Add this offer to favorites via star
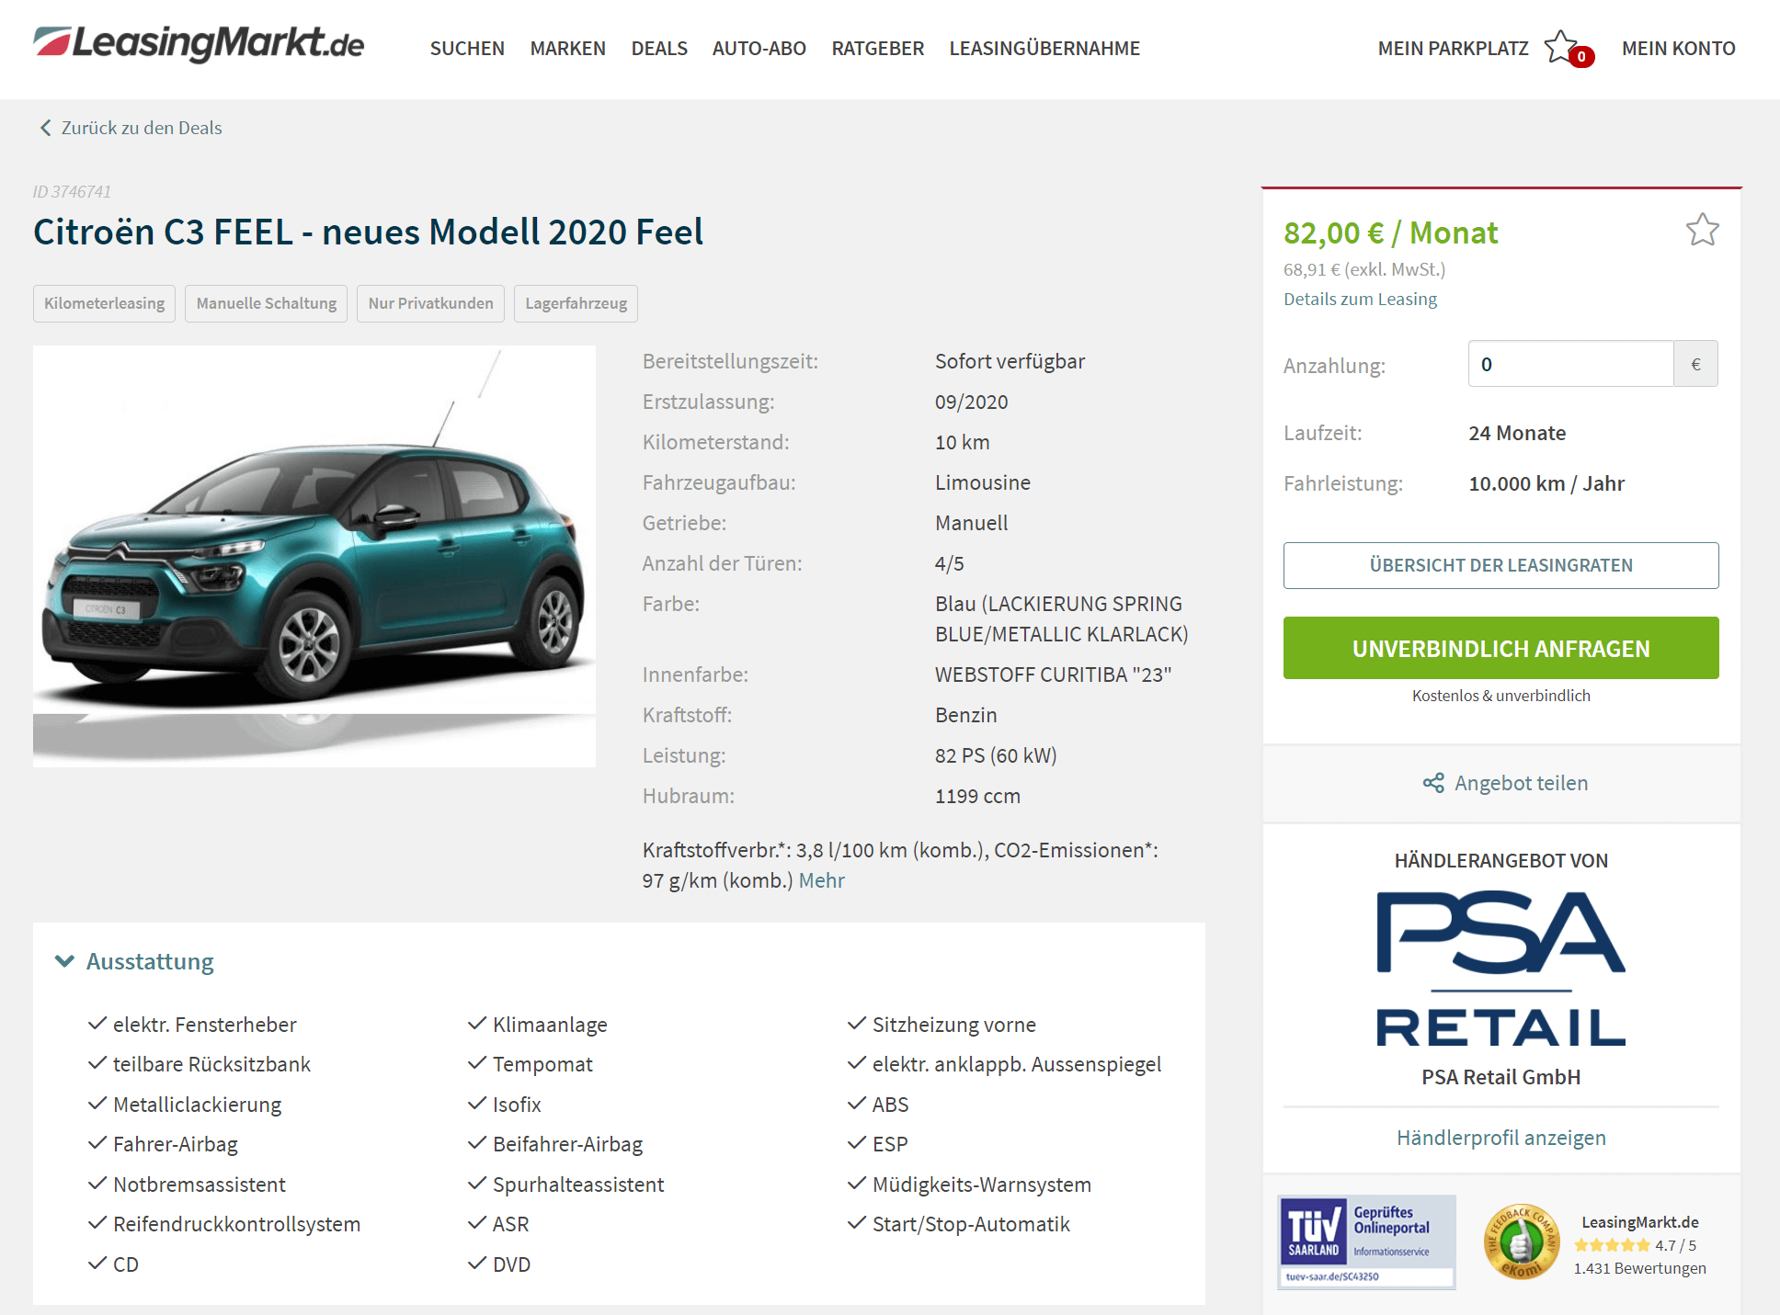 point(1703,230)
